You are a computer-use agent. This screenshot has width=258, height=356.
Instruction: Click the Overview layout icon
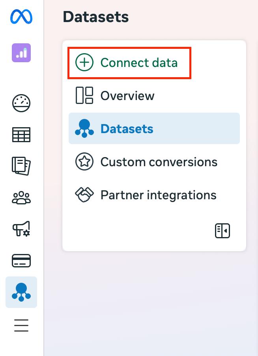click(x=84, y=96)
